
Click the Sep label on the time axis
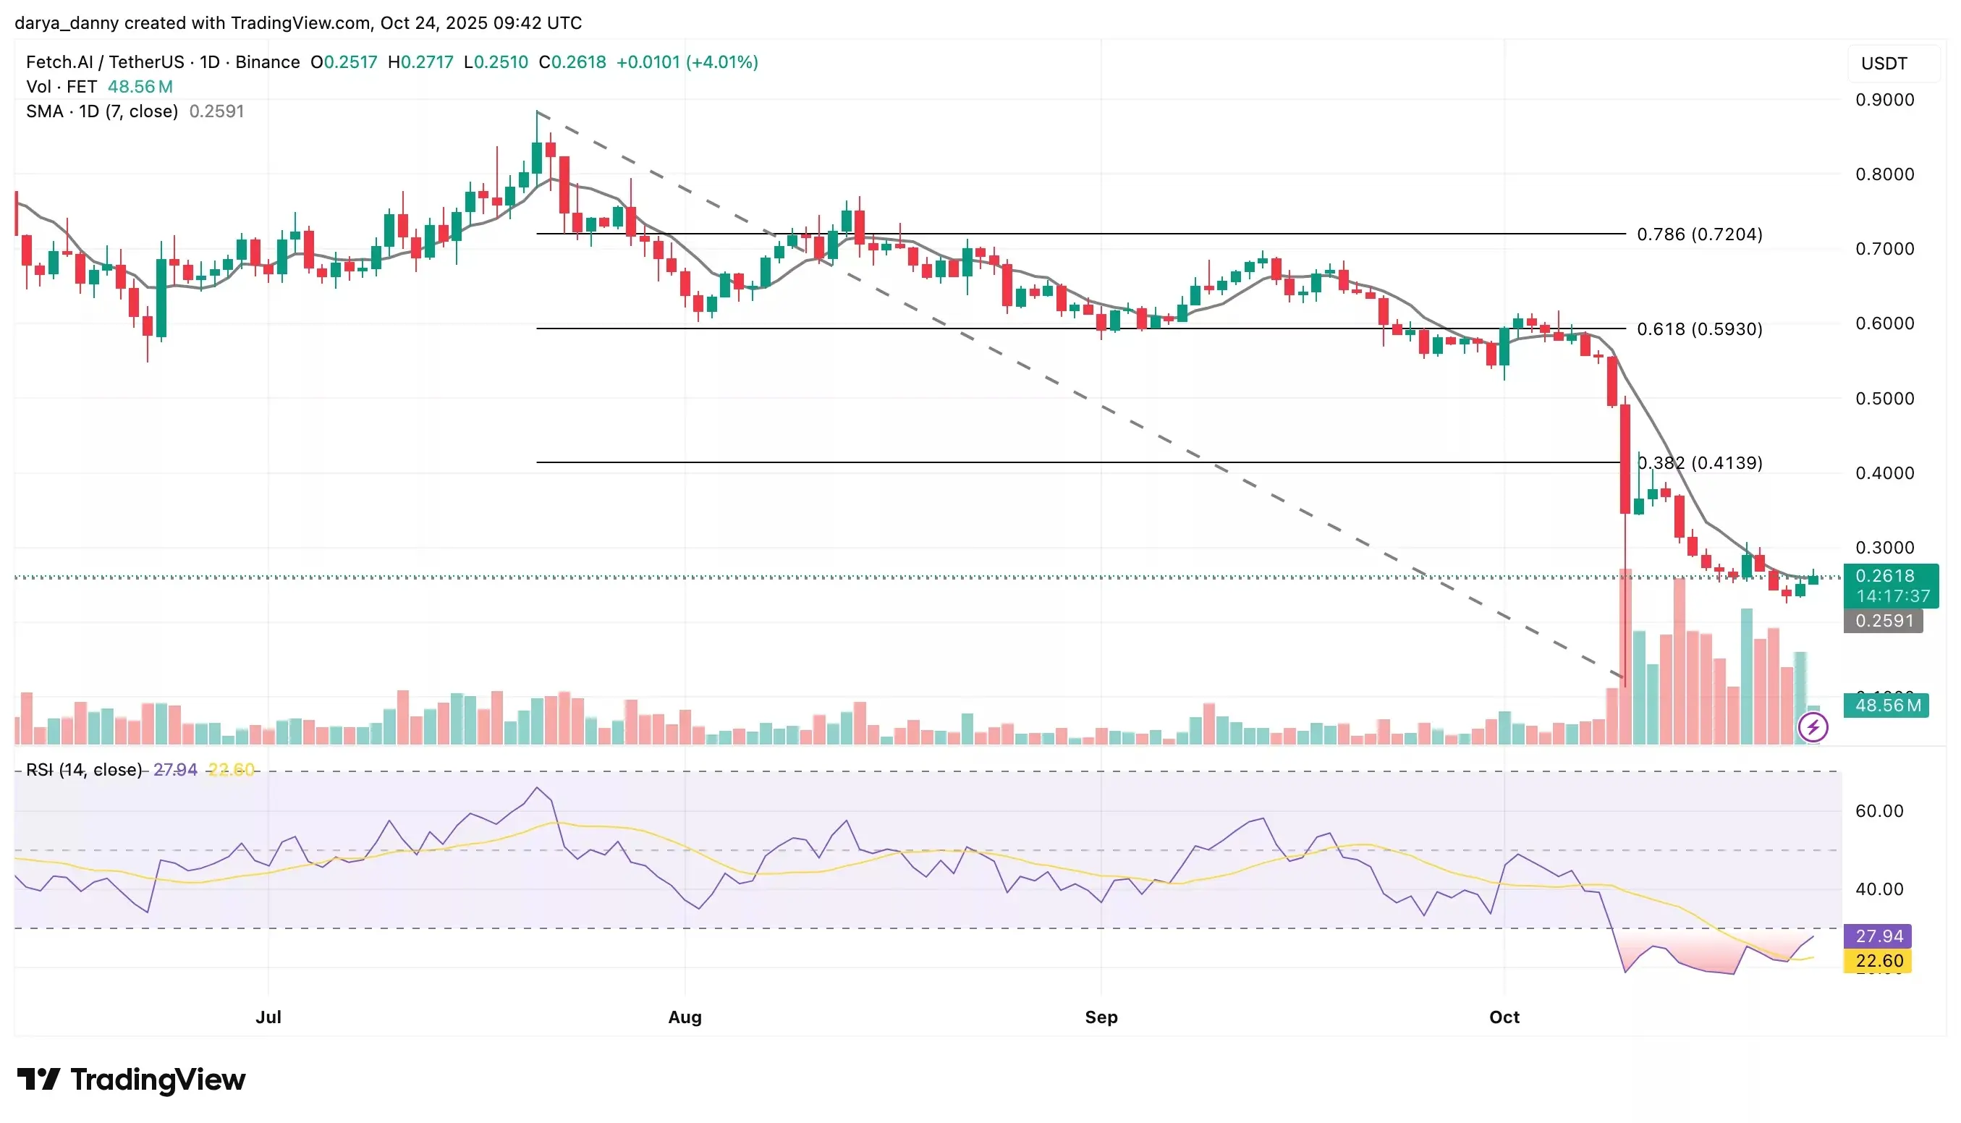(x=1101, y=1017)
